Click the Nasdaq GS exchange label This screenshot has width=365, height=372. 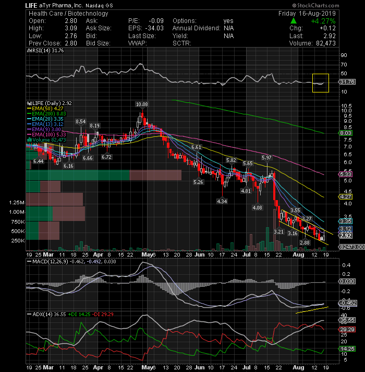coord(99,5)
